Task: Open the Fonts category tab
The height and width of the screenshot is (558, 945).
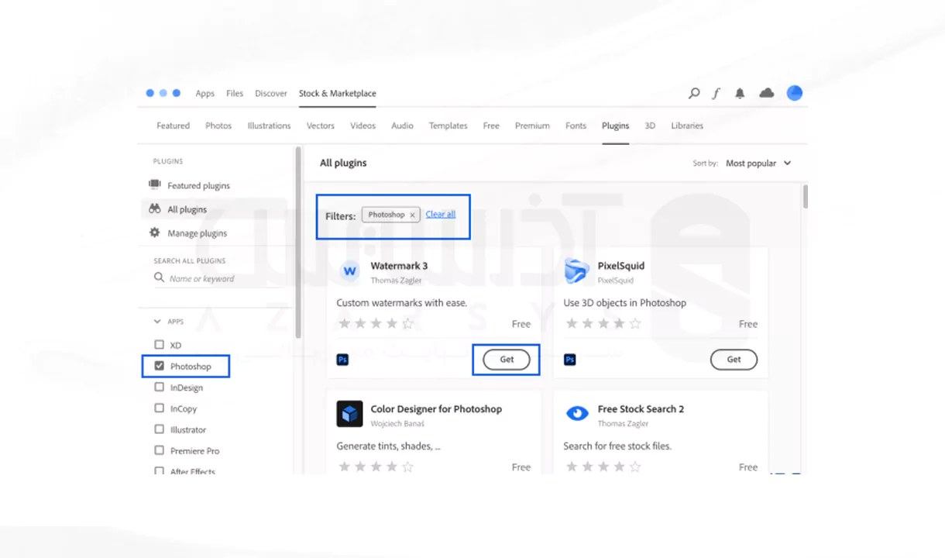Action: click(576, 126)
